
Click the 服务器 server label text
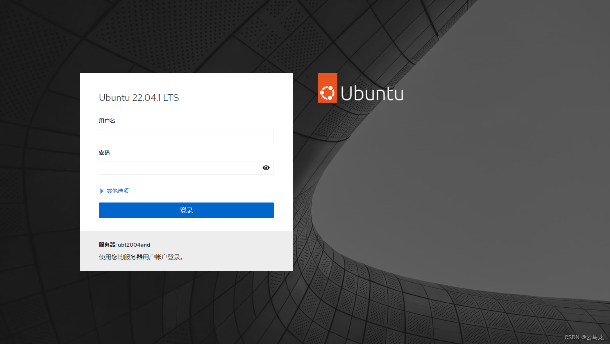(x=108, y=244)
